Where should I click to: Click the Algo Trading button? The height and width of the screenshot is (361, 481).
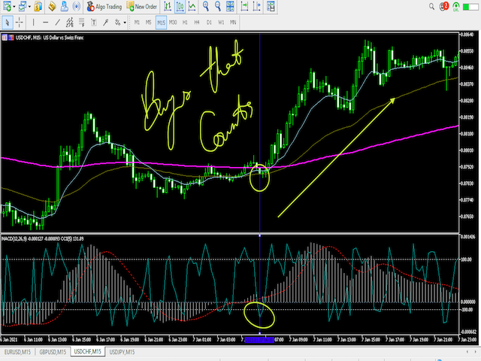point(104,7)
